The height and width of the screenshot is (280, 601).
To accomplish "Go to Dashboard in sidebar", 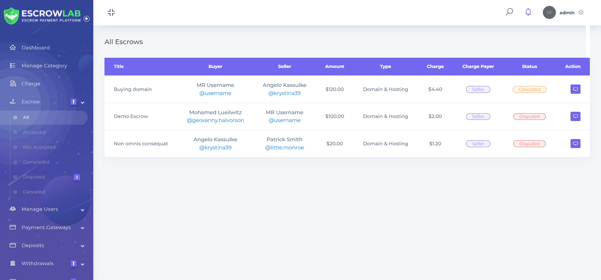I will coord(35,47).
